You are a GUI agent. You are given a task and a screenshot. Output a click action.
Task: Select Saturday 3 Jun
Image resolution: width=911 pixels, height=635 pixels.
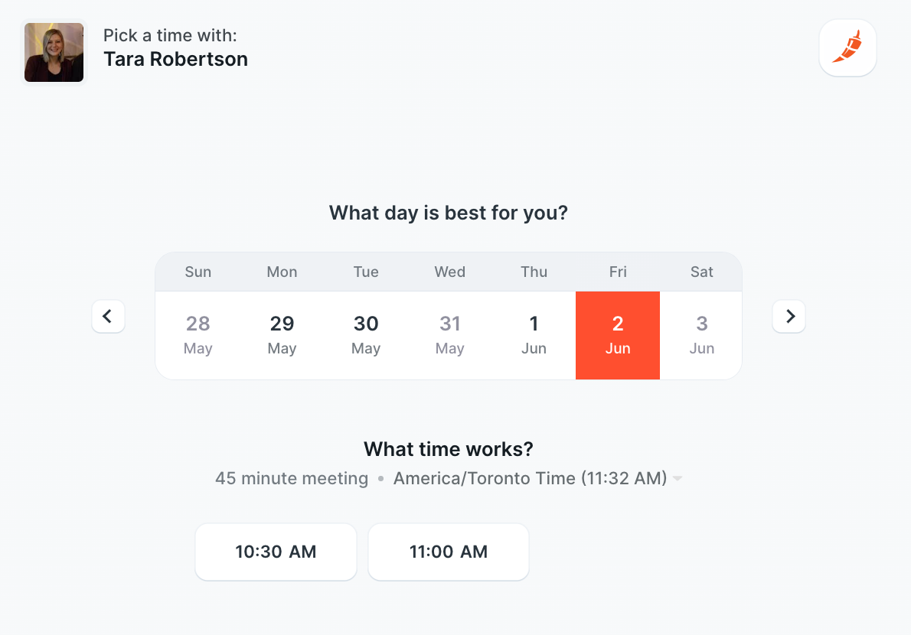pyautogui.click(x=701, y=335)
